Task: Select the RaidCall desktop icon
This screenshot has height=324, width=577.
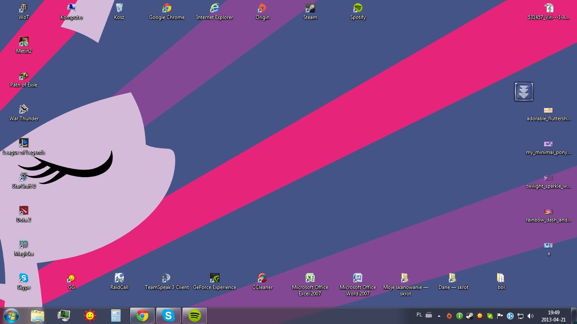Action: pyautogui.click(x=119, y=282)
